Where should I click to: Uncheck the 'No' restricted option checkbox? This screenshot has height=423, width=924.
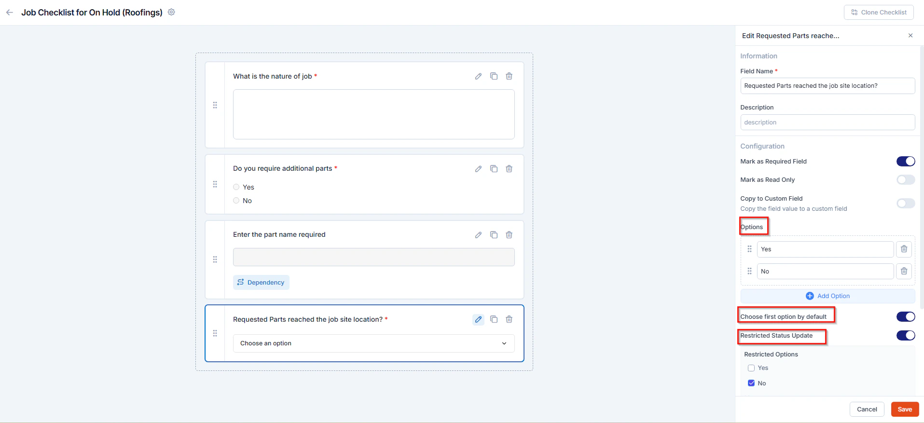[x=751, y=383]
